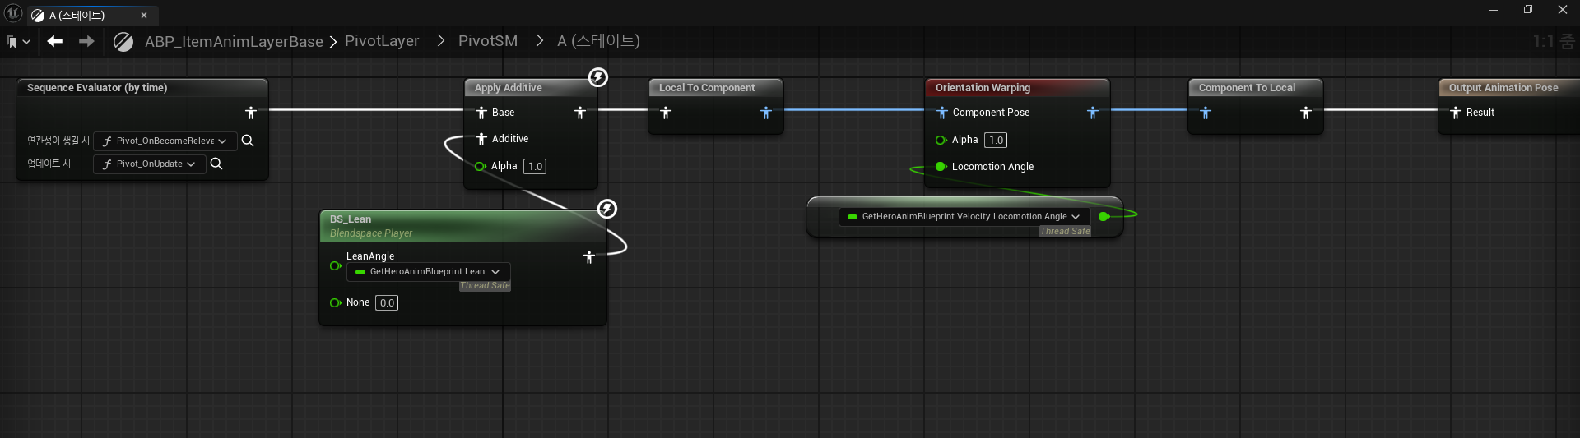Click the BS_Lean LeanAngle input pin

tap(336, 265)
